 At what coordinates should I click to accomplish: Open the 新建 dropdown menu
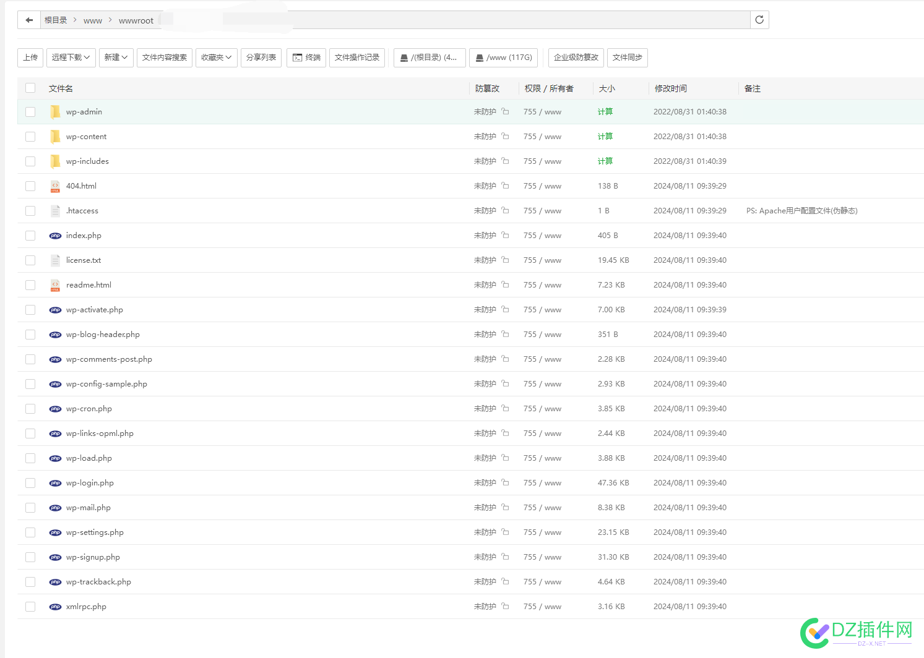[116, 58]
